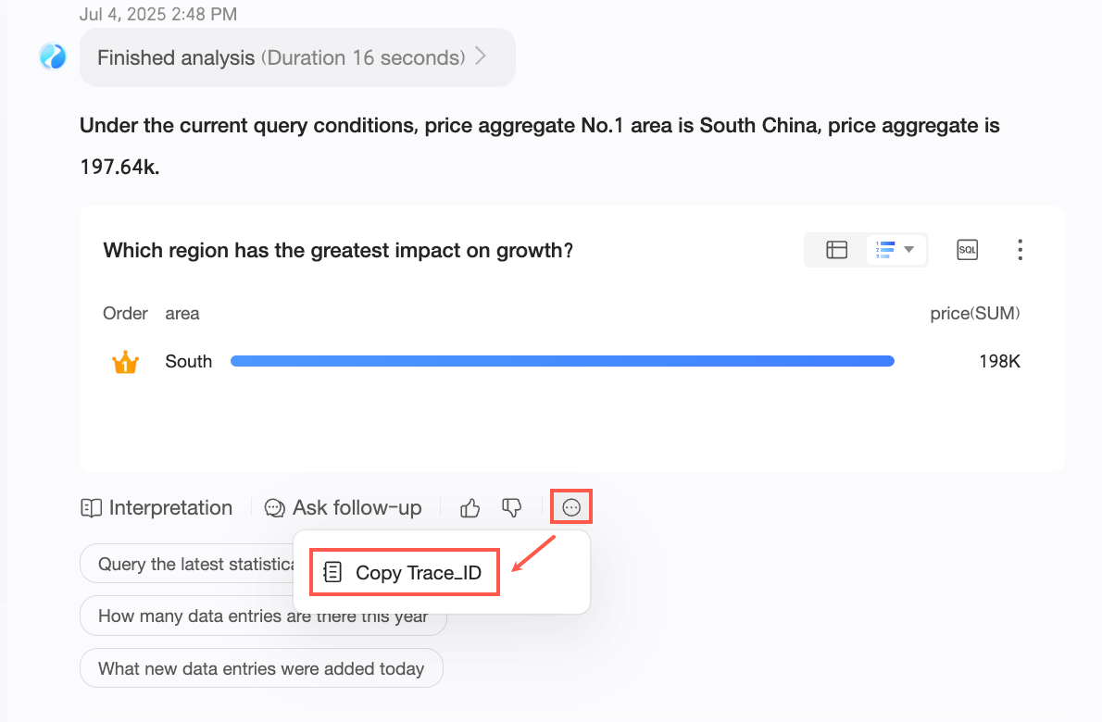Open the chart's vertical three-dot menu

pos(1020,250)
